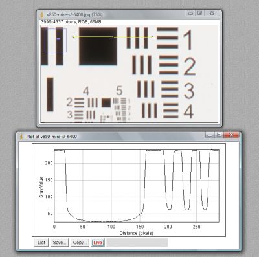The height and width of the screenshot is (257, 259).
Task: Close the Plot of v850-mire-sf-6400 window
Action: coord(232,135)
